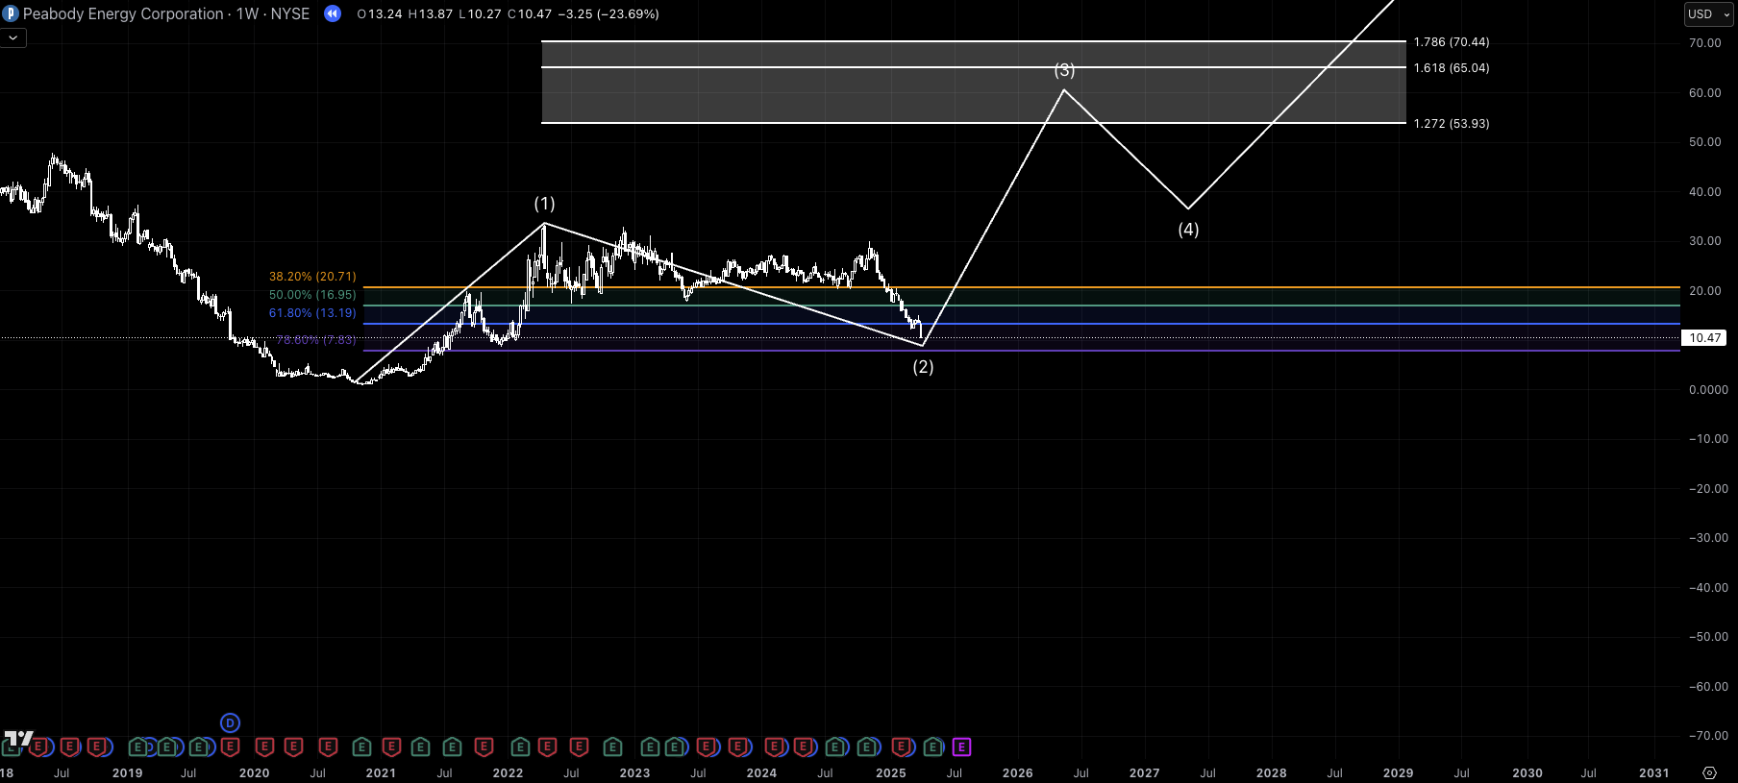The image size is (1738, 783).
Task: Select the 61.80% (13.19) retracement label
Action: pyautogui.click(x=312, y=313)
